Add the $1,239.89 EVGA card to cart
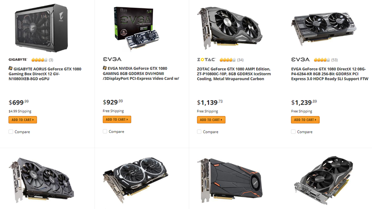This screenshot has height=209, width=372. click(306, 120)
